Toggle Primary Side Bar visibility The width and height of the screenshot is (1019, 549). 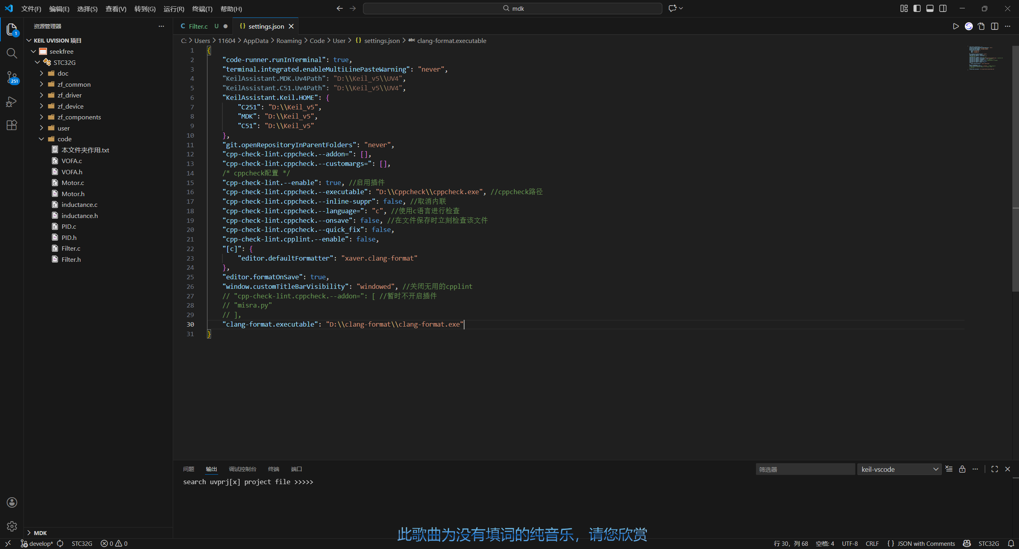(917, 8)
